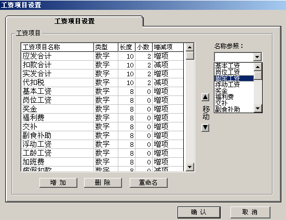Open the 名称参照 combo box dropdown
Screen dimensions: 286x220
[257, 57]
